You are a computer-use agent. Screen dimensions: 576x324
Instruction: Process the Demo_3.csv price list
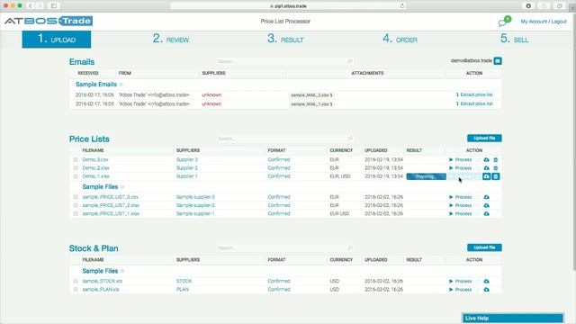click(460, 160)
